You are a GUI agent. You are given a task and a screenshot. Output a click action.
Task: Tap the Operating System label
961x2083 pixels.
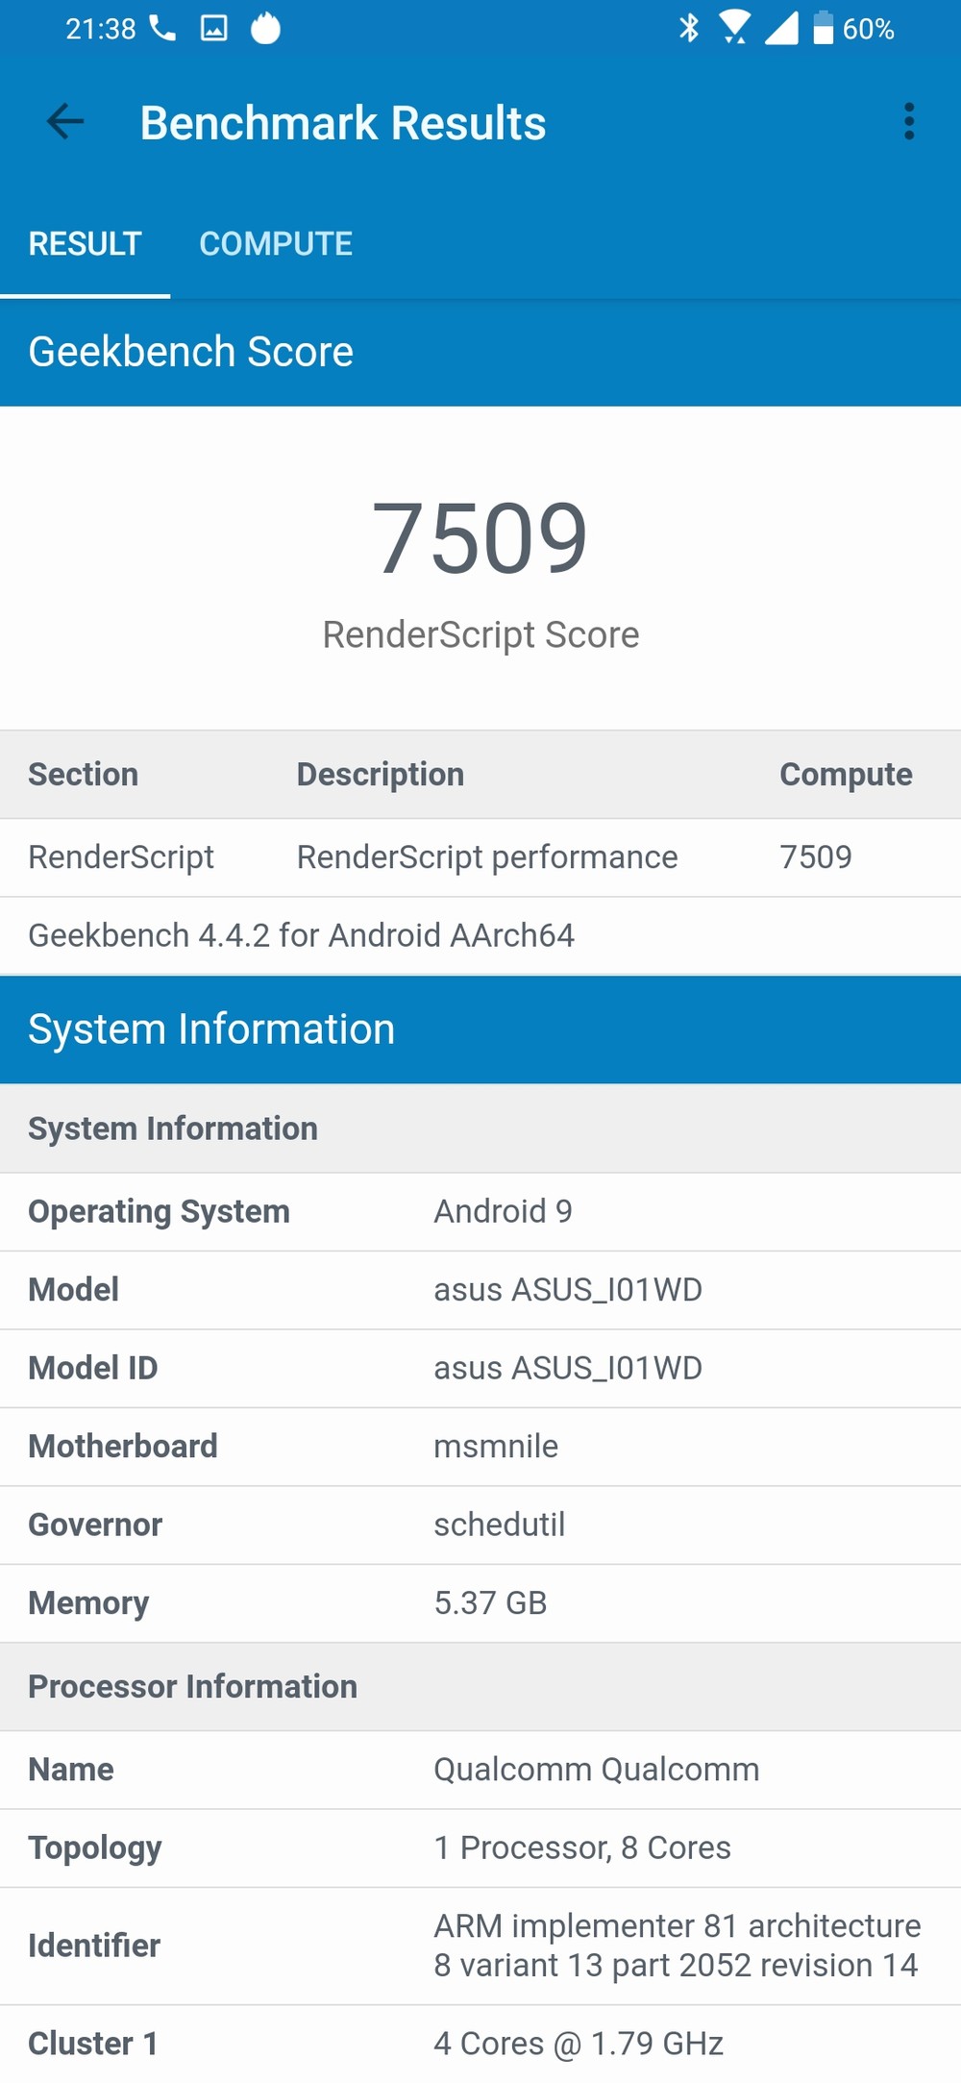pos(160,1212)
